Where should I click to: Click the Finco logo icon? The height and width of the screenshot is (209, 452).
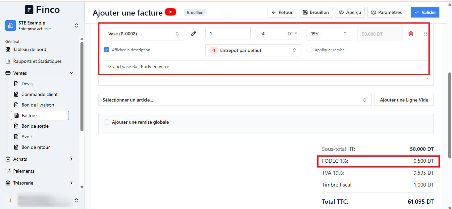(29, 10)
